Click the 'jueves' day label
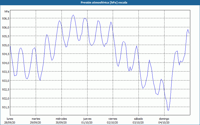Screen dimensions: 200x125 point(87,119)
